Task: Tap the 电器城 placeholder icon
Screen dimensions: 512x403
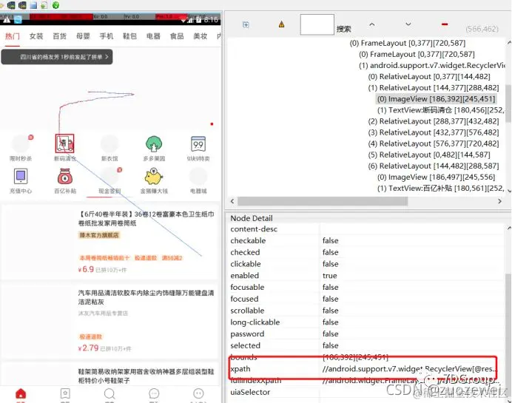Action: pyautogui.click(x=198, y=177)
